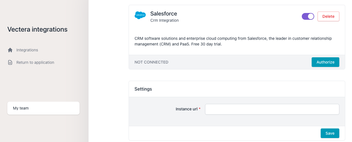Delete the Salesforce integration
This screenshot has width=352, height=142.
click(x=328, y=16)
